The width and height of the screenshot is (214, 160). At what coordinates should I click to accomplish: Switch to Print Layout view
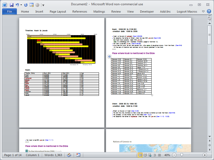point(140,155)
